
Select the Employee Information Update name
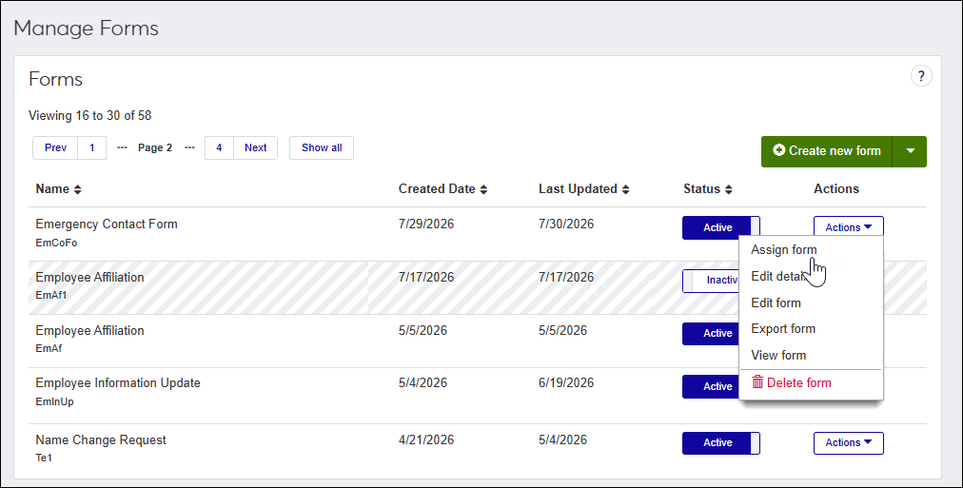tap(118, 383)
